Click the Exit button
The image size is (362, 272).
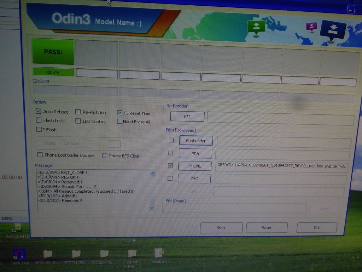(317, 228)
